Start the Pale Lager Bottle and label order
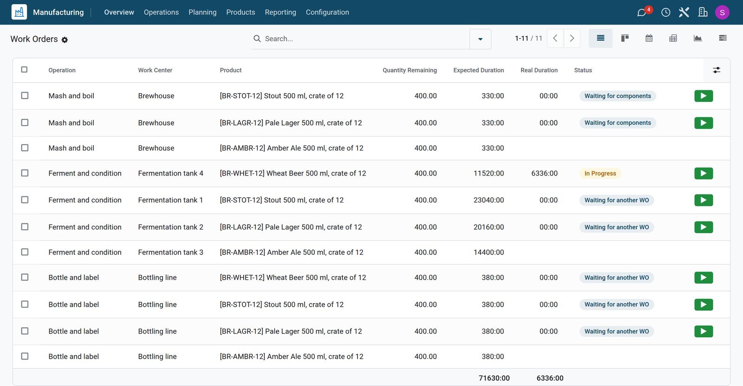This screenshot has width=743, height=386. pos(704,331)
